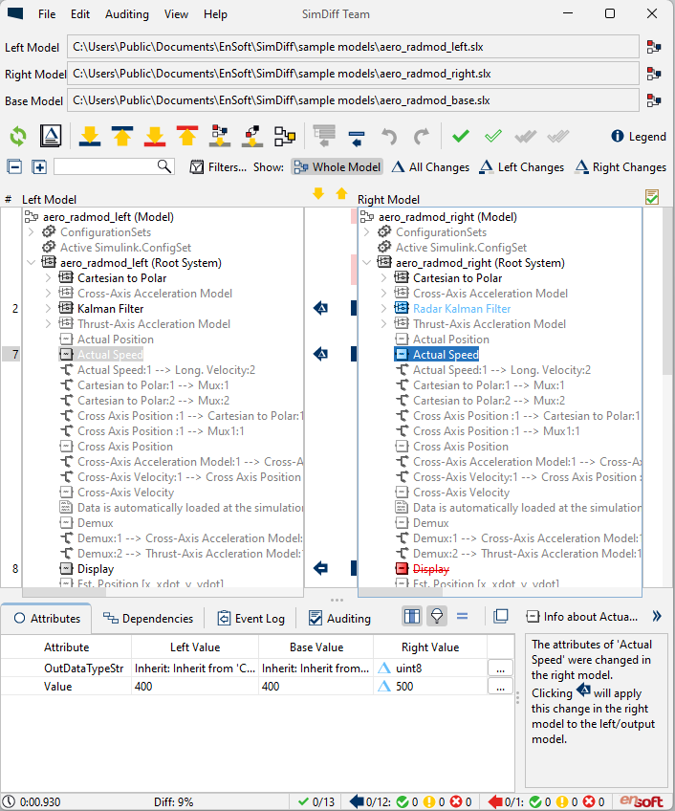Switch to the Auditing tab
The width and height of the screenshot is (675, 811).
(339, 618)
